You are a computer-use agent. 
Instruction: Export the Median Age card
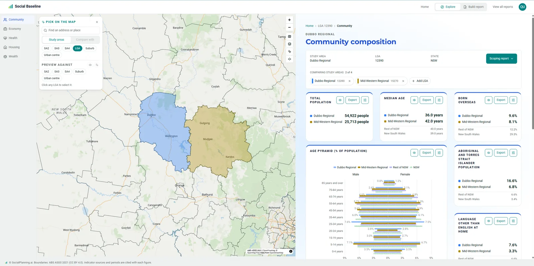pos(427,100)
